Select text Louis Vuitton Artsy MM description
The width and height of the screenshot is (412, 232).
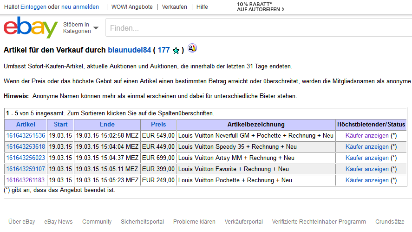[x=236, y=158]
